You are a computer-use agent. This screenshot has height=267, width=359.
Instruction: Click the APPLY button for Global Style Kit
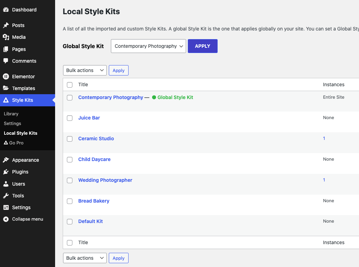pyautogui.click(x=202, y=46)
